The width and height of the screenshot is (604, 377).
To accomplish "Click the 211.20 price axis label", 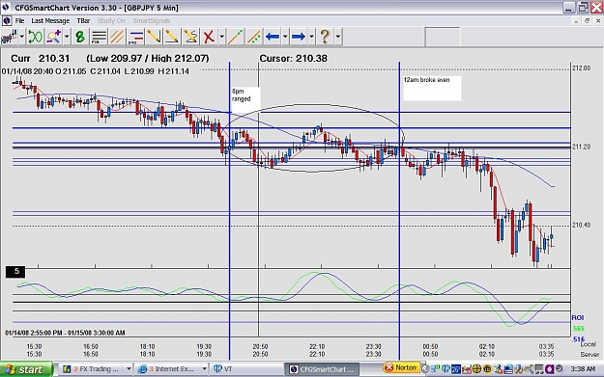I will tap(581, 147).
